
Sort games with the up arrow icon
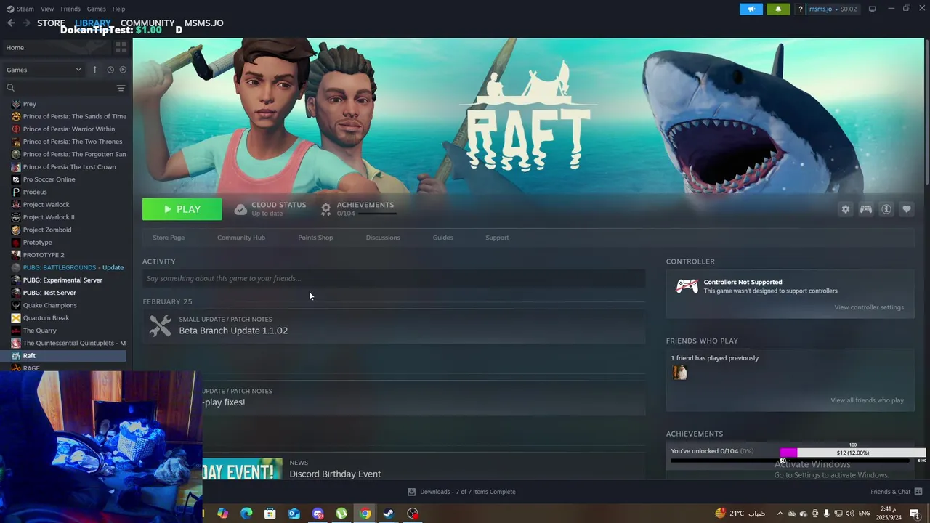(x=94, y=70)
